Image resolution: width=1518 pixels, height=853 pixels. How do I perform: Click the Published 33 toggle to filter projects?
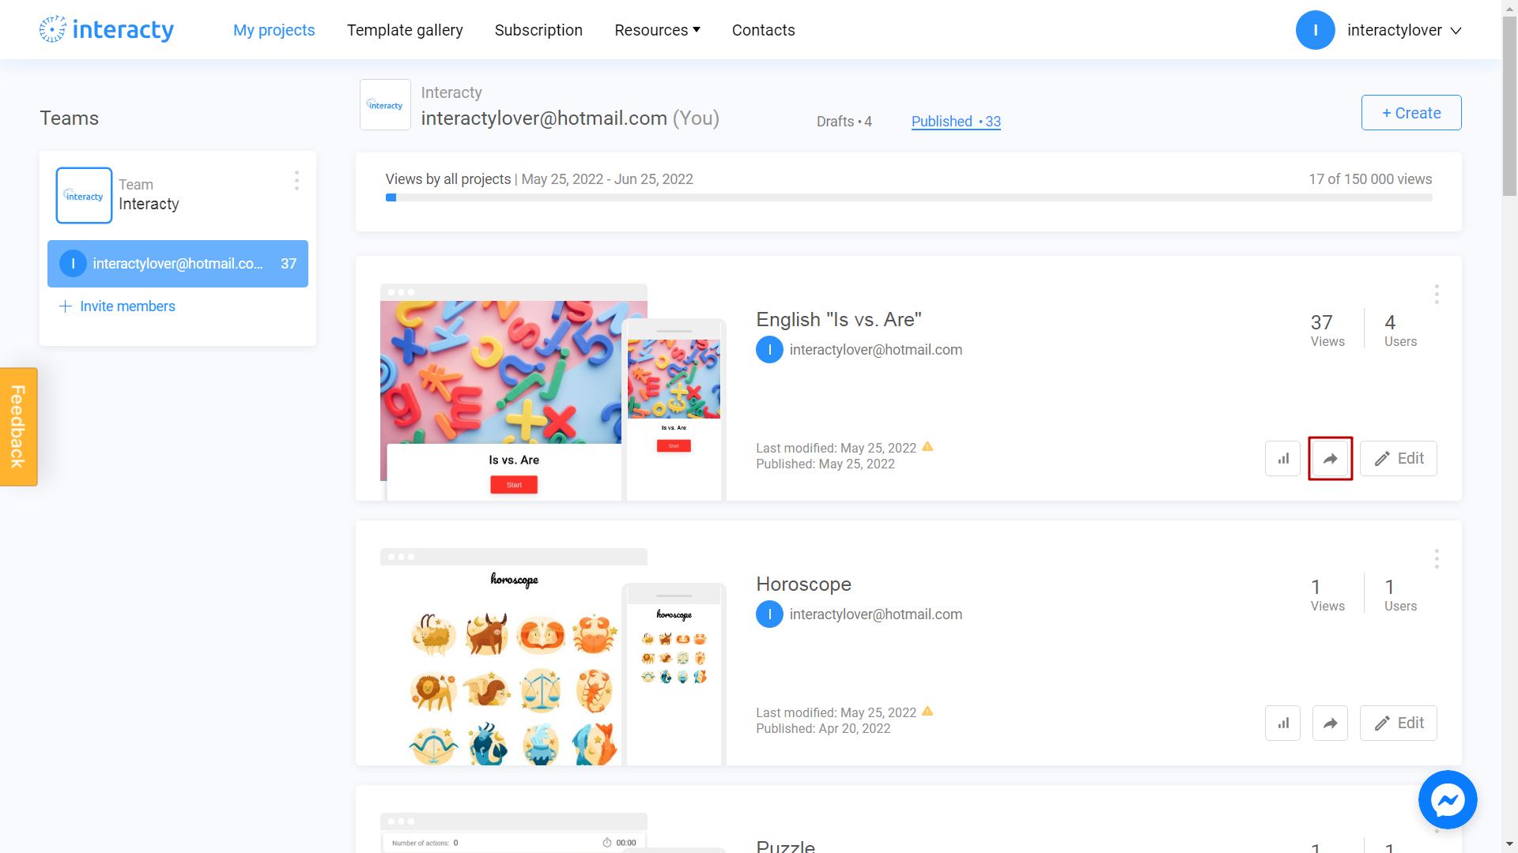pyautogui.click(x=956, y=121)
